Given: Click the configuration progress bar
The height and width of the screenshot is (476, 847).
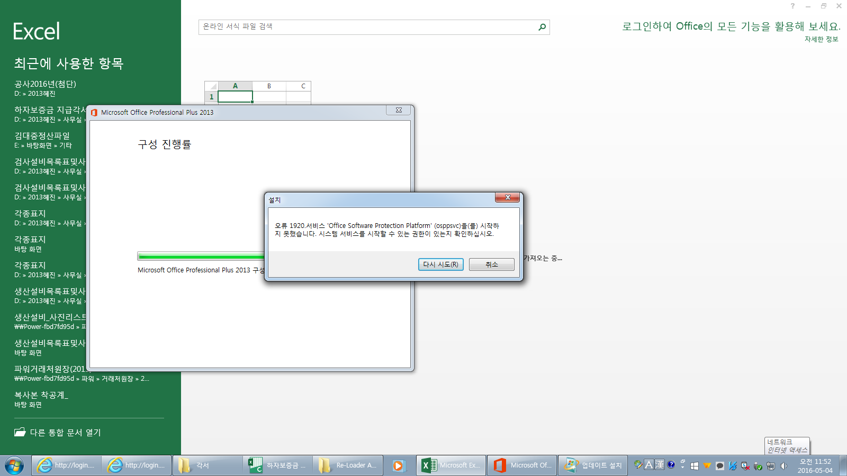Looking at the screenshot, I should pos(201,257).
